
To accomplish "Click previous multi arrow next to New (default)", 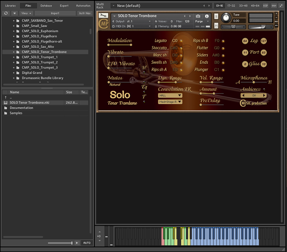I will tap(204, 6).
